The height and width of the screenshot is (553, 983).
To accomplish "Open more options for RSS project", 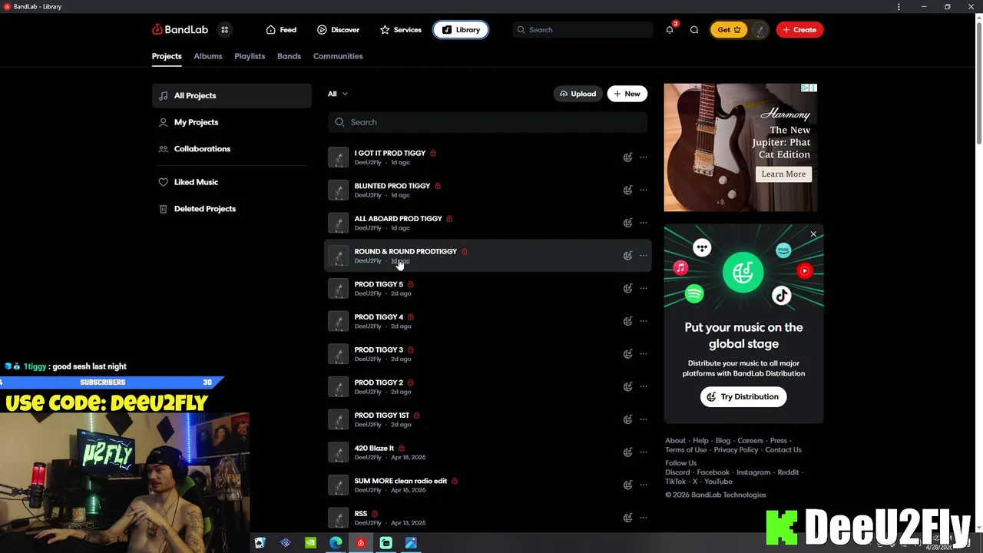I will (x=644, y=518).
